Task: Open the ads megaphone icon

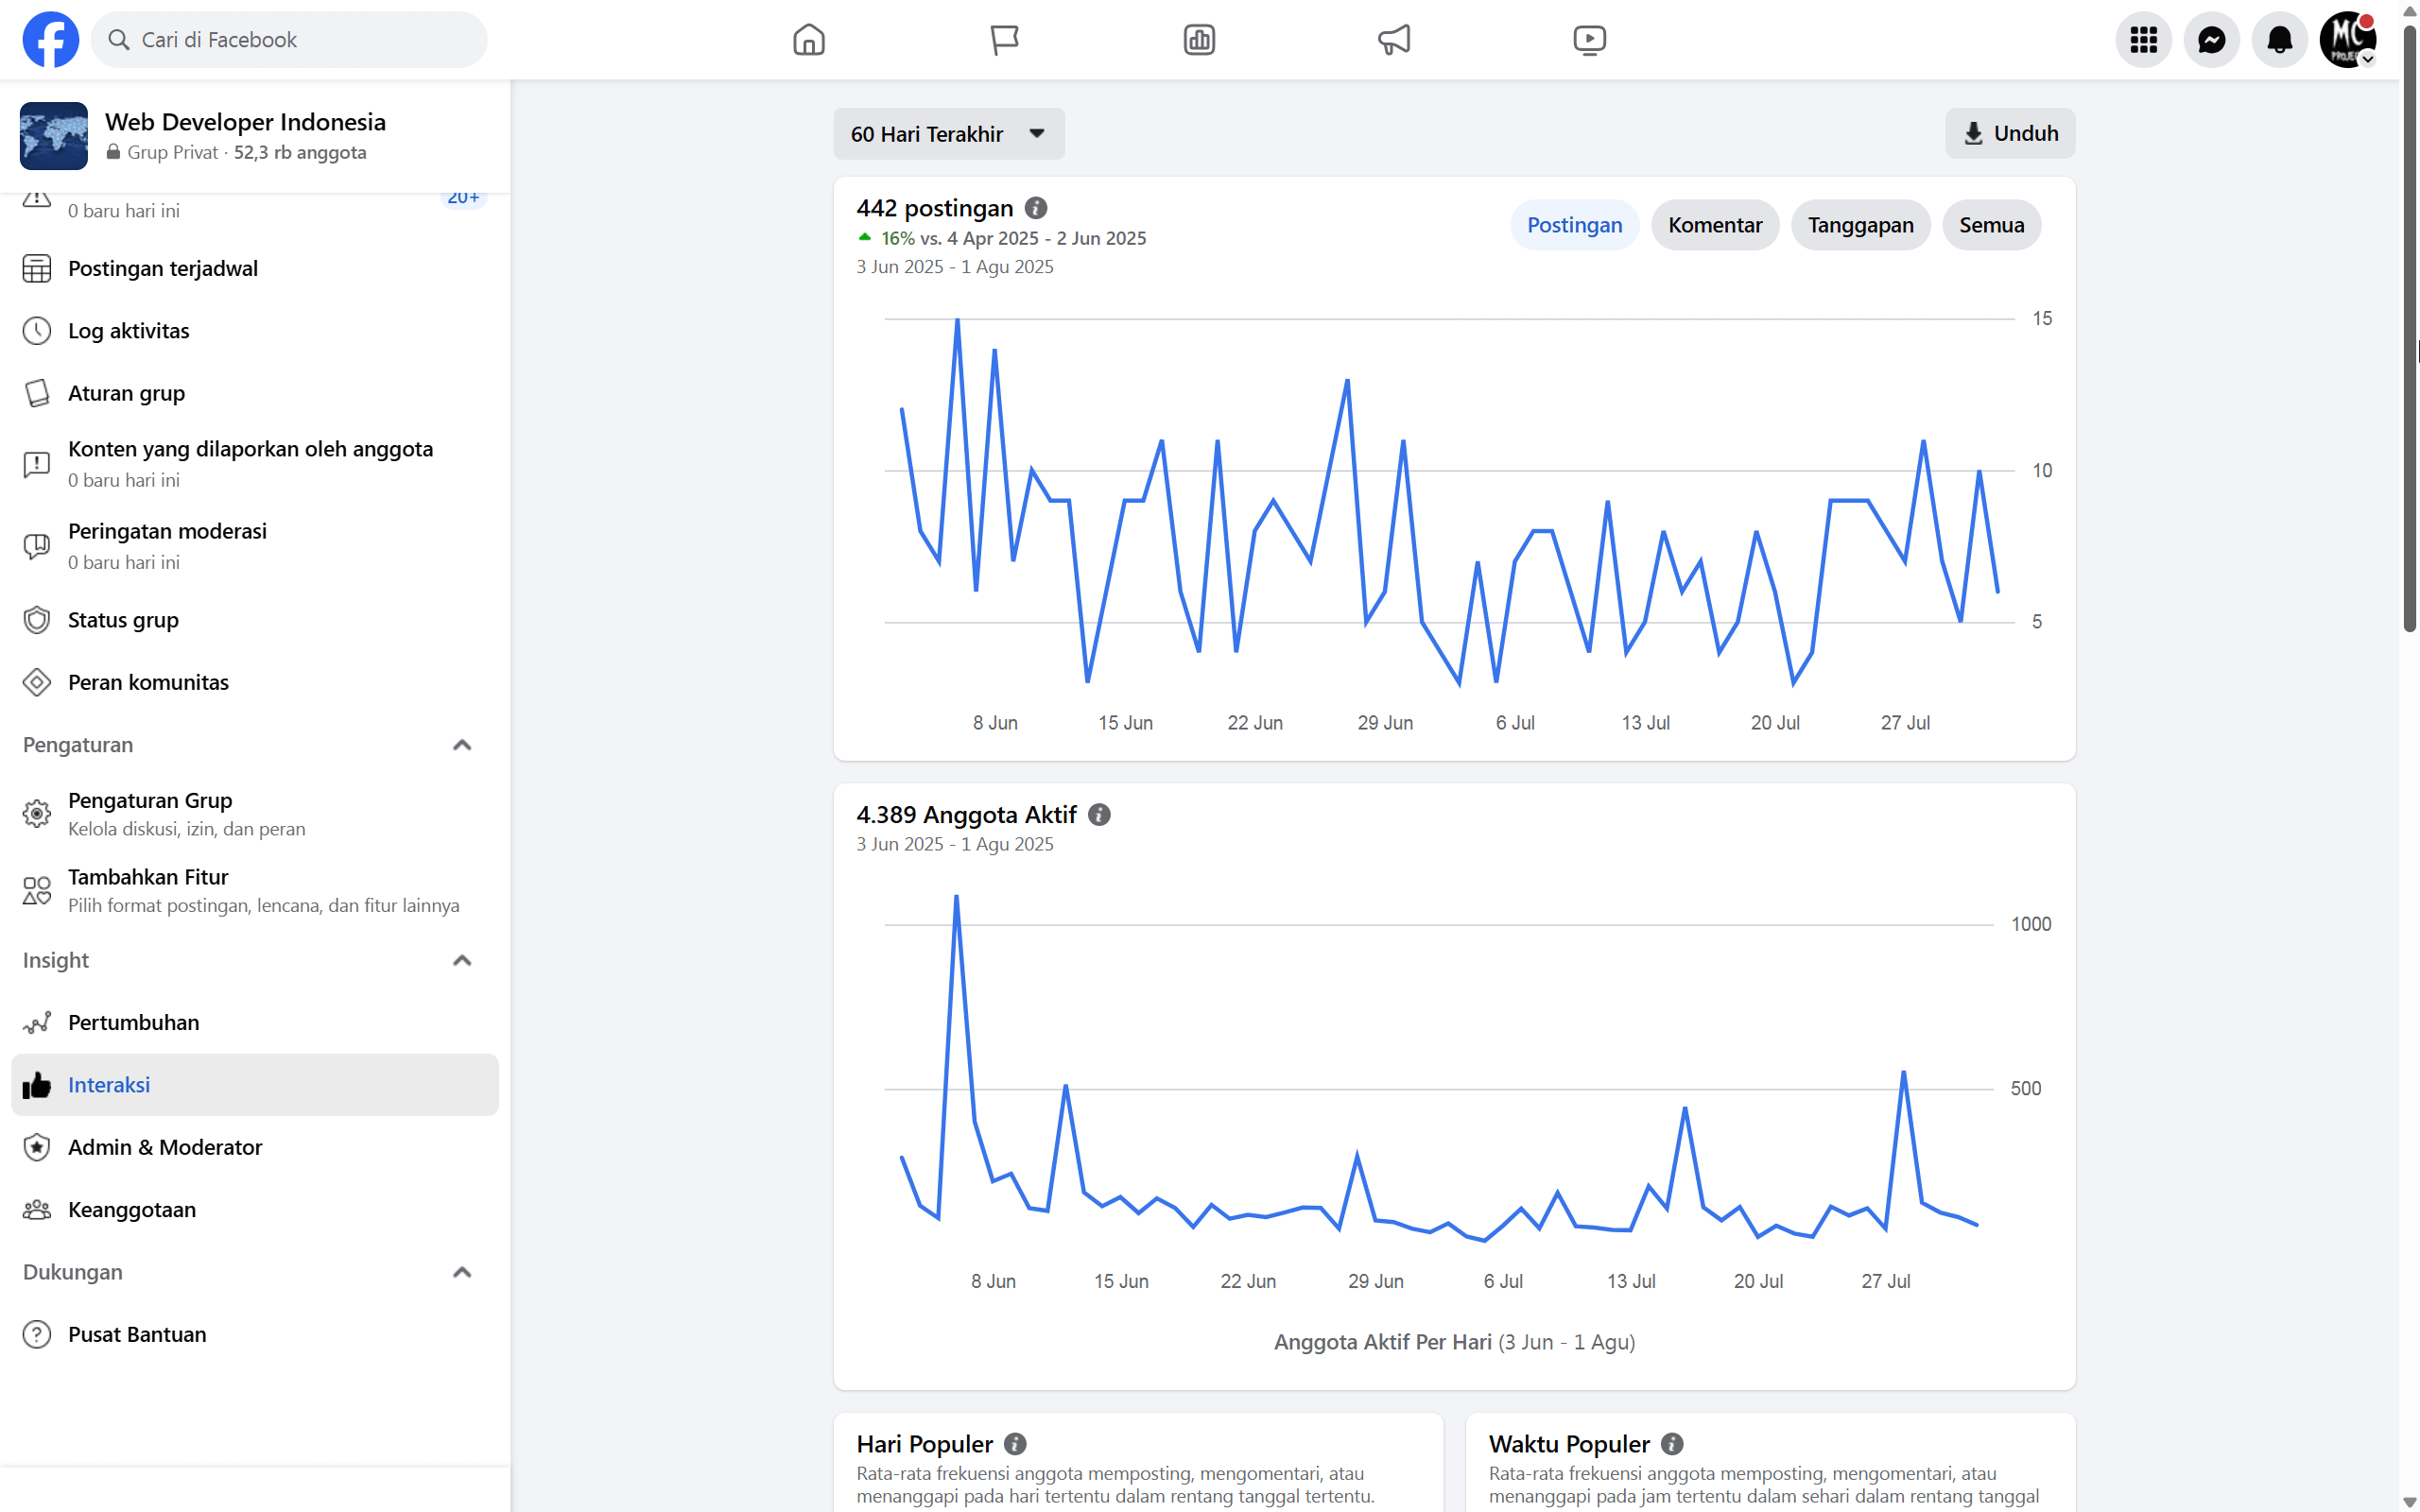Action: click(x=1394, y=40)
